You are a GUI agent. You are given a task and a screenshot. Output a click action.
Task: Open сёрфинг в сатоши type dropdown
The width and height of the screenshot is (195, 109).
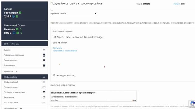pos(74,14)
